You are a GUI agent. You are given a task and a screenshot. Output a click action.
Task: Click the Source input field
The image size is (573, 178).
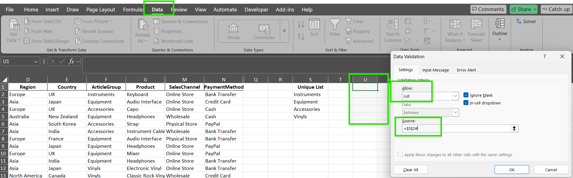click(x=456, y=128)
